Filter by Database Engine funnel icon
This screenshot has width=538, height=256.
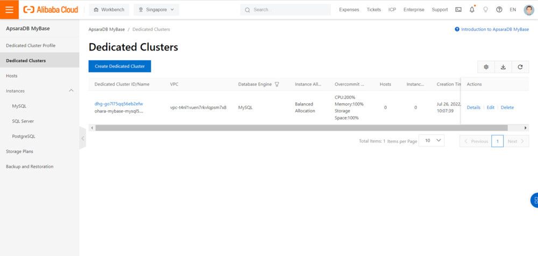click(x=277, y=84)
